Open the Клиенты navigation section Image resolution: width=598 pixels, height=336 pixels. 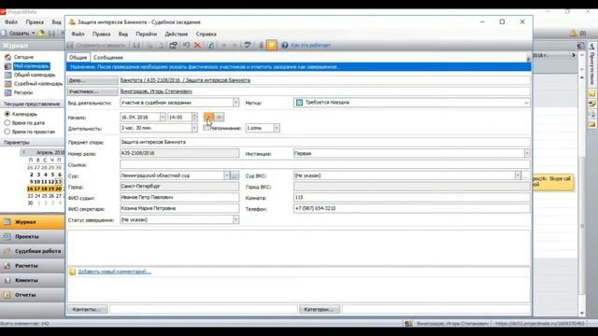coord(32,280)
